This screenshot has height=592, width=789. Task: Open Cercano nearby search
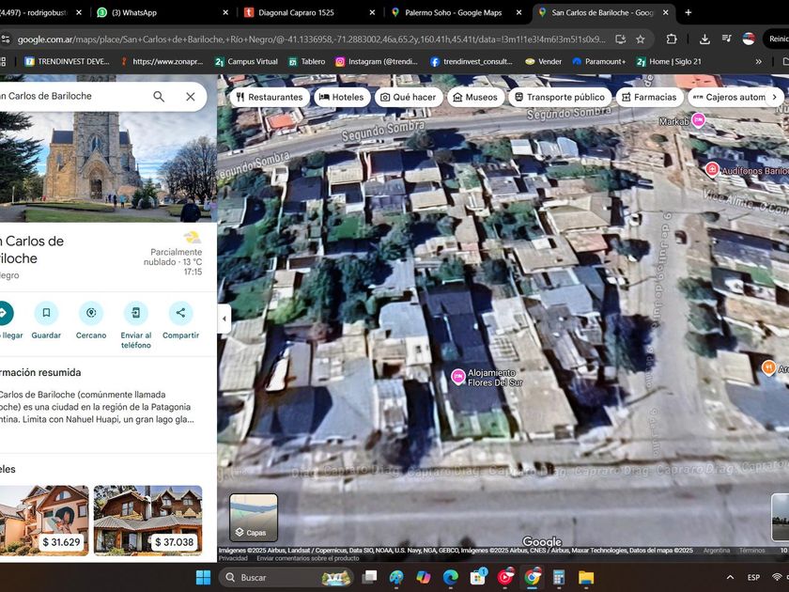(x=91, y=314)
